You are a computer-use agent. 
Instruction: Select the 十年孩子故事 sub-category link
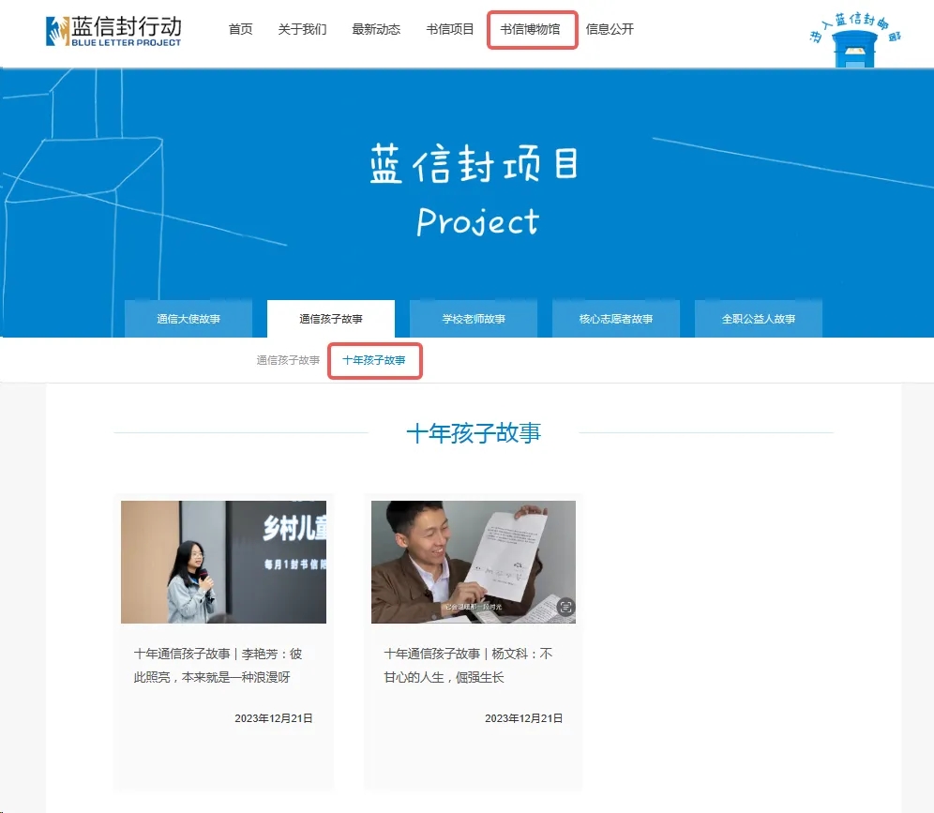coord(374,360)
